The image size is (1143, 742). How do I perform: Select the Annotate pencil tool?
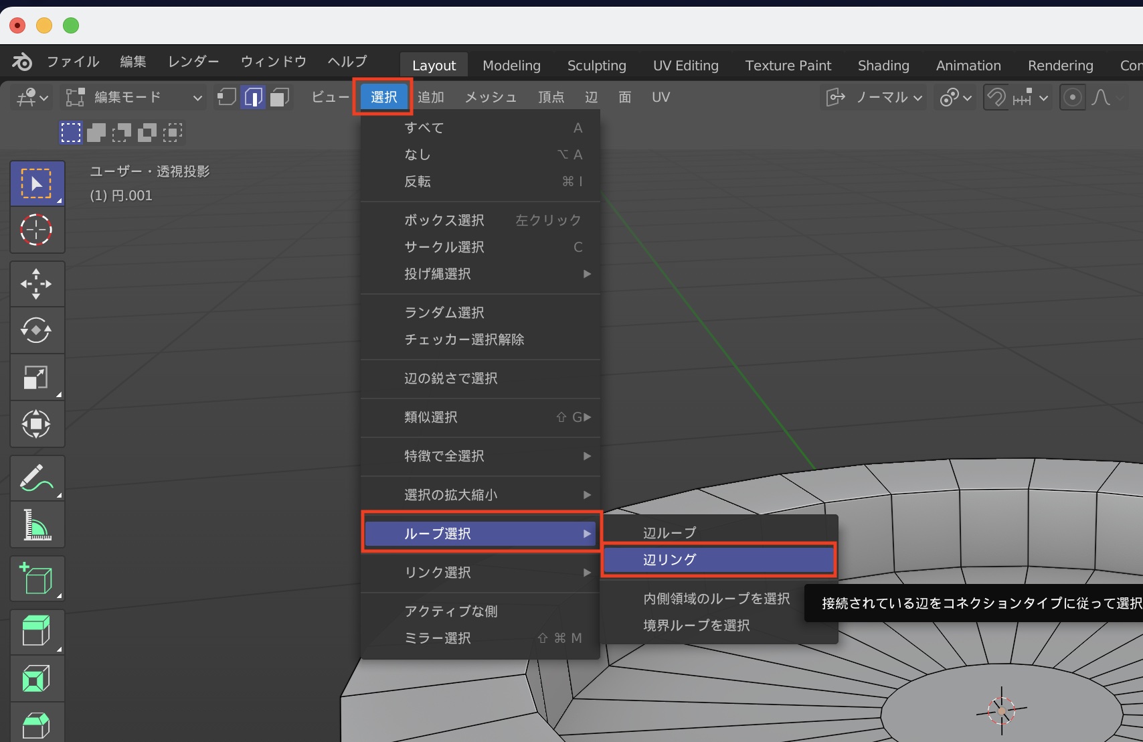point(36,477)
